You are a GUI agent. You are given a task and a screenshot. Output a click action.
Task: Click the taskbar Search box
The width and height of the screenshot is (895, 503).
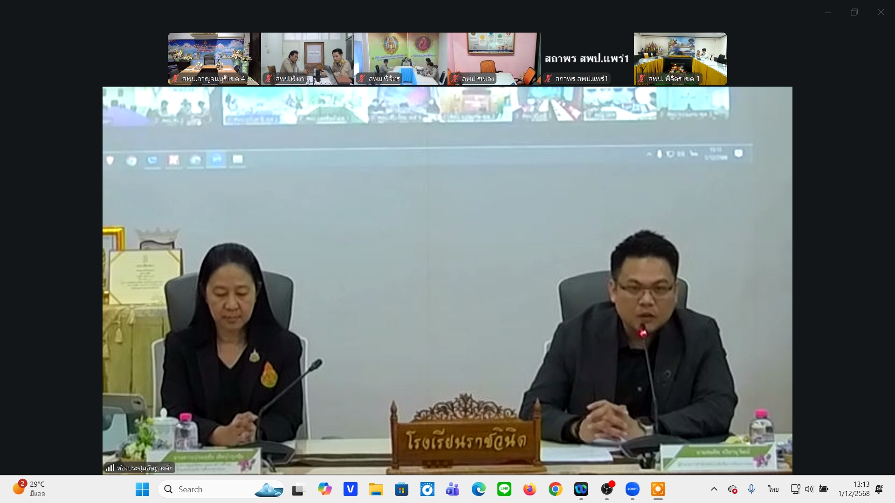(x=221, y=489)
